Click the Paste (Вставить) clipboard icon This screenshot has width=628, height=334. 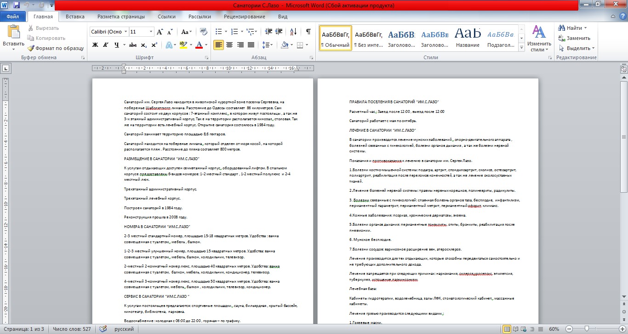click(x=13, y=32)
